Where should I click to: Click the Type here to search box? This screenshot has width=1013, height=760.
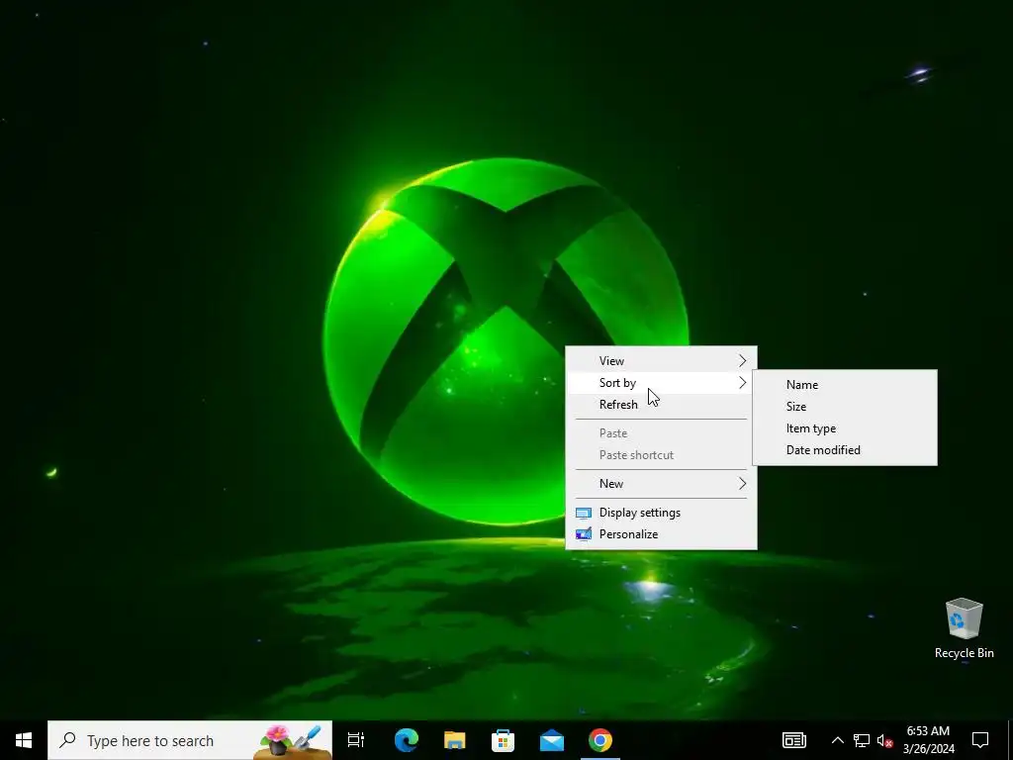tap(190, 740)
